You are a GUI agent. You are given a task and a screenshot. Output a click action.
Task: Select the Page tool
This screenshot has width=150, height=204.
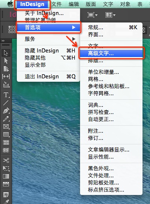click(6, 69)
